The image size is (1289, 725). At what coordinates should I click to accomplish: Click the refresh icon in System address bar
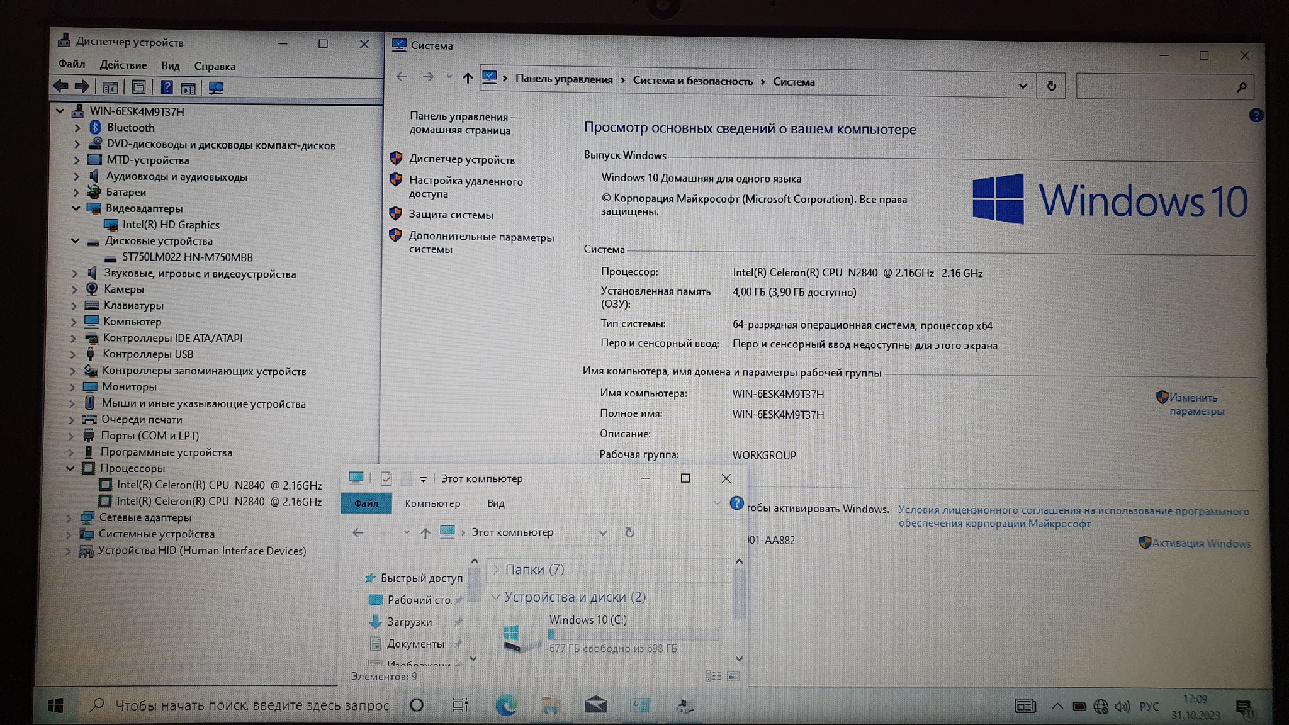coord(1051,86)
